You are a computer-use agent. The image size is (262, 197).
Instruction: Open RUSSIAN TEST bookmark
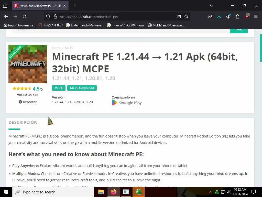click(51, 25)
